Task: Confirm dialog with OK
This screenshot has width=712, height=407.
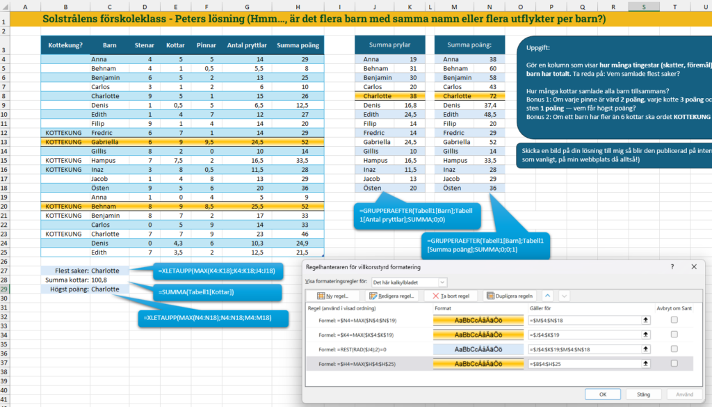Action: [603, 394]
